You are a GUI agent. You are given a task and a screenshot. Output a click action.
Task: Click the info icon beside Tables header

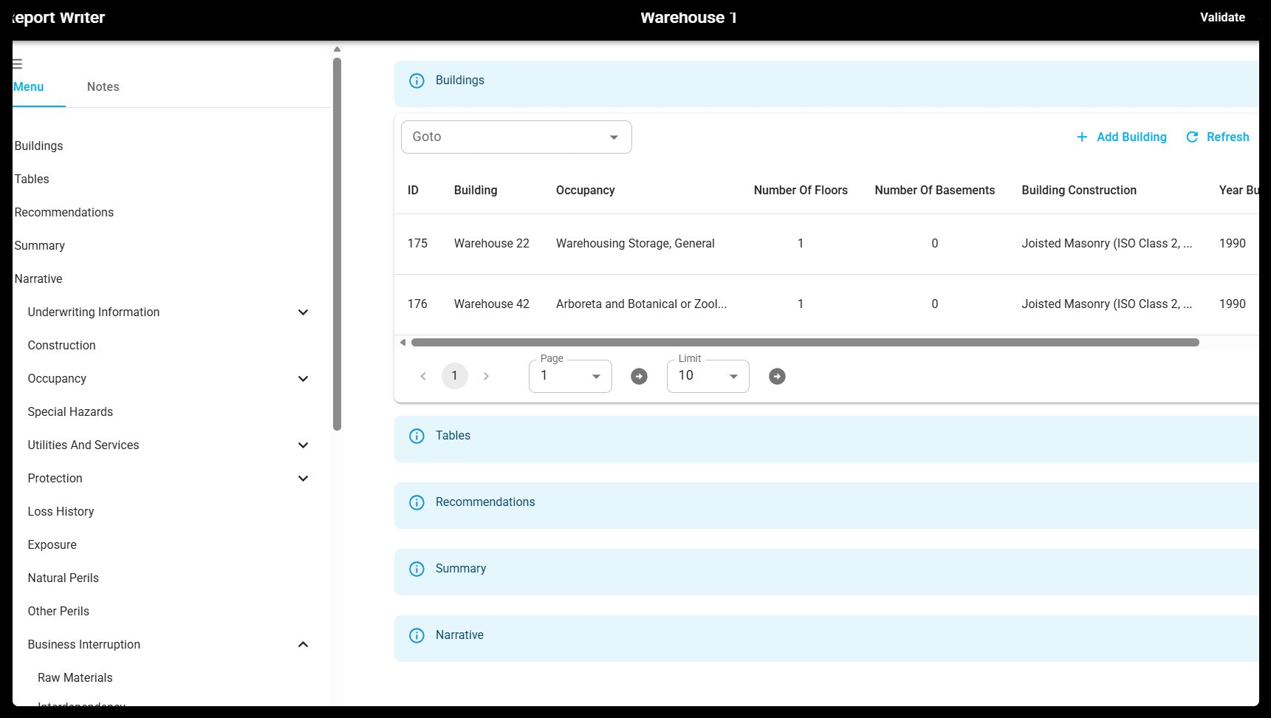417,436
